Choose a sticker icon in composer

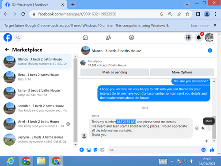coord(95,150)
